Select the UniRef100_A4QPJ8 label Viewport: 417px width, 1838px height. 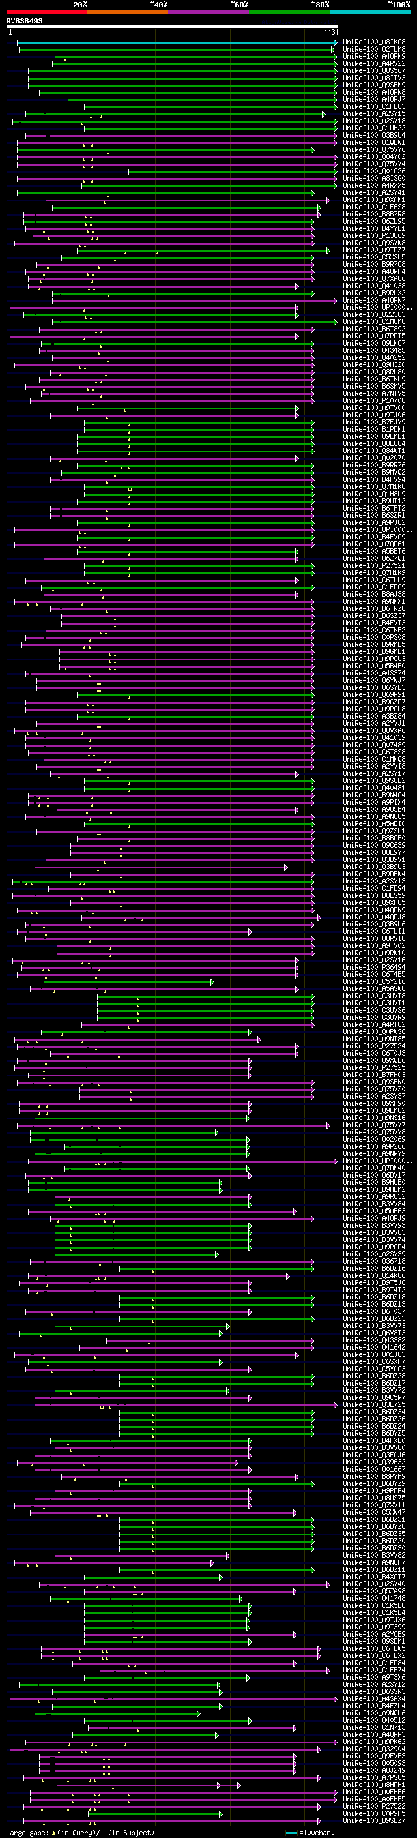pos(374,917)
